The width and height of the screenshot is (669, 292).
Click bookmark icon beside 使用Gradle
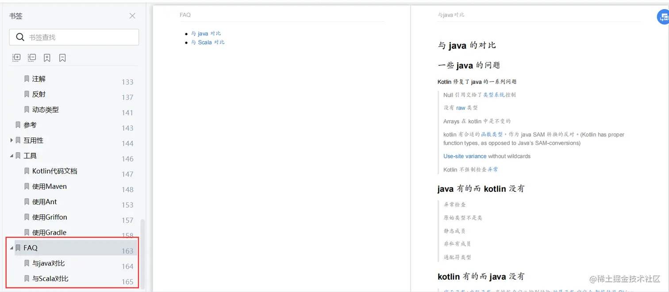click(27, 232)
